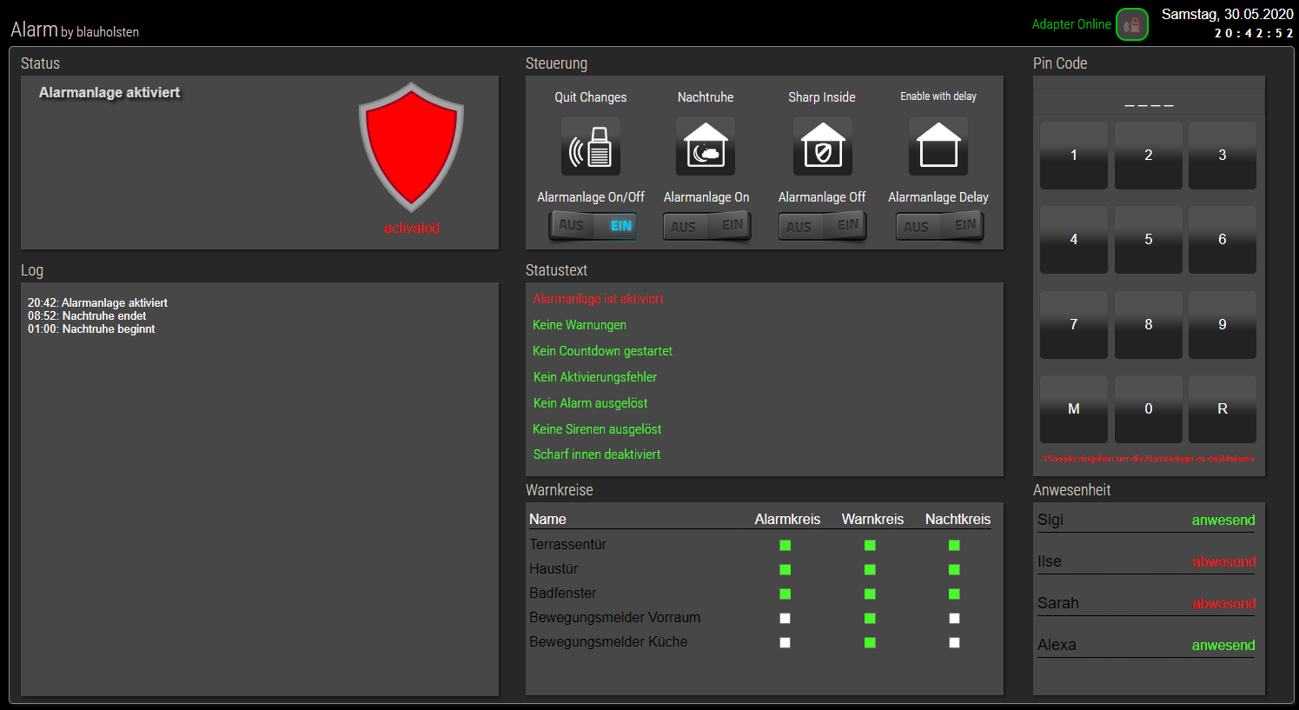Tap pin pad key 8
Image resolution: width=1299 pixels, height=710 pixels.
(x=1149, y=325)
